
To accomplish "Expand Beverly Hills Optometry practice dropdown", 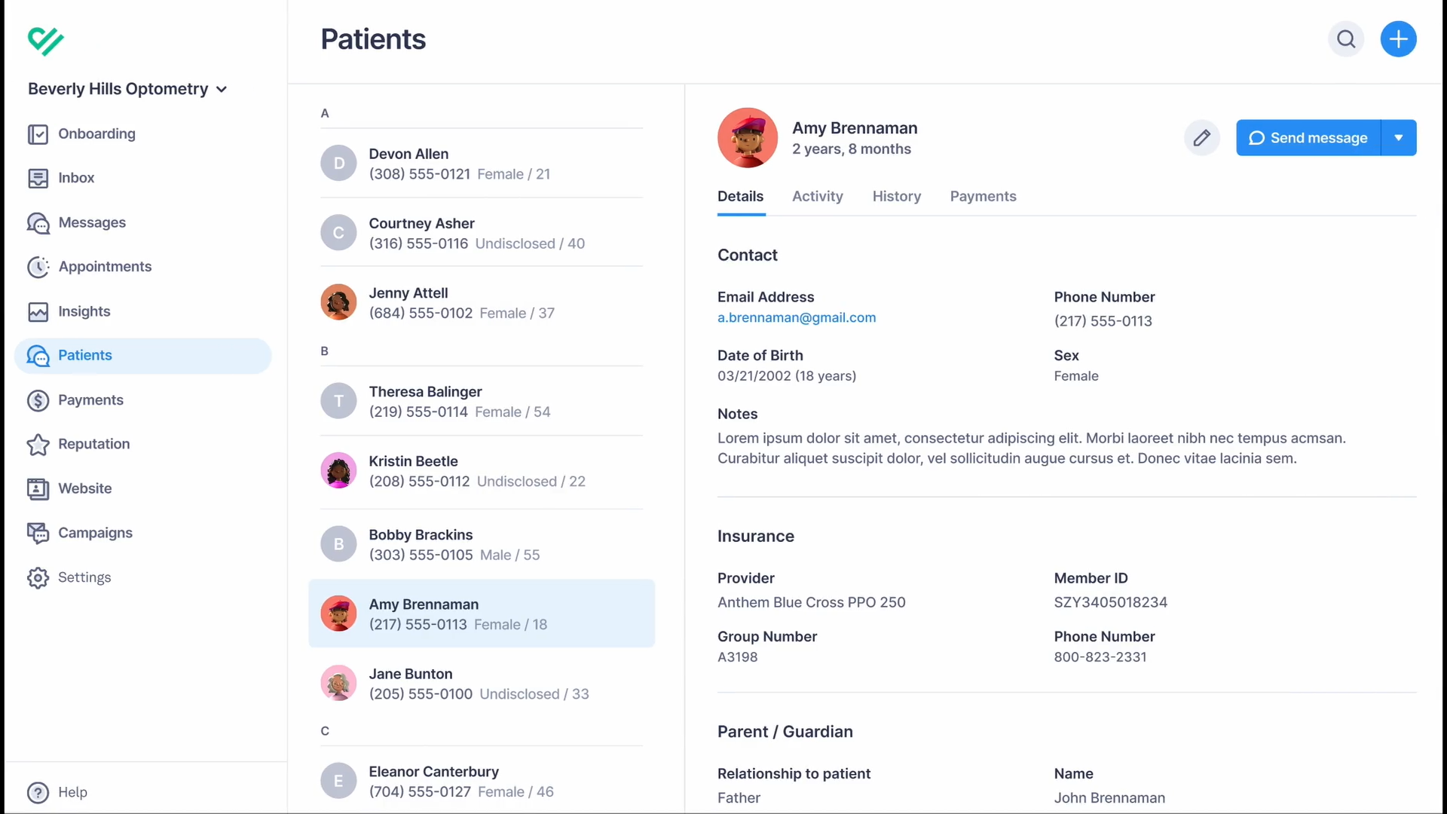I will coord(127,89).
